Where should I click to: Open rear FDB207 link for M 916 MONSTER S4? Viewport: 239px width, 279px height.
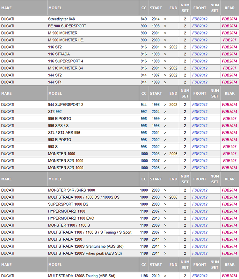coord(230,68)
